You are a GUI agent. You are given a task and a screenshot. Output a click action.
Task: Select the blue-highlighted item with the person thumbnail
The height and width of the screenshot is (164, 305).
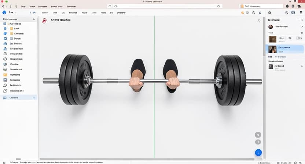[x=284, y=49]
